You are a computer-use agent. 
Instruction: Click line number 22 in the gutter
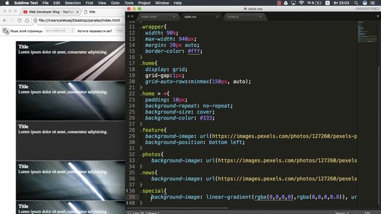(132, 94)
